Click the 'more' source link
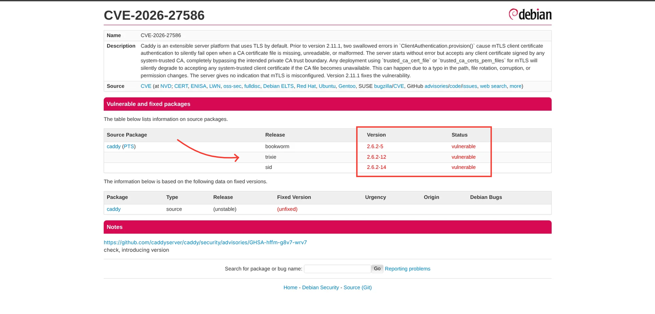 (x=515, y=86)
